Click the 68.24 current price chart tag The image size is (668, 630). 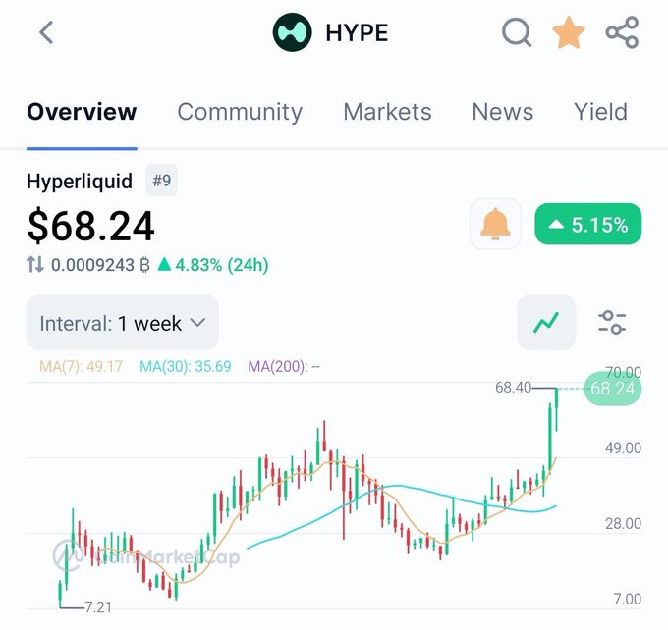coord(612,389)
